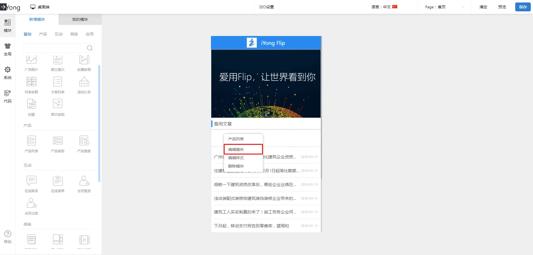Open the 桌面端 device switcher
Viewport: 533px width, 255px height.
pos(40,7)
